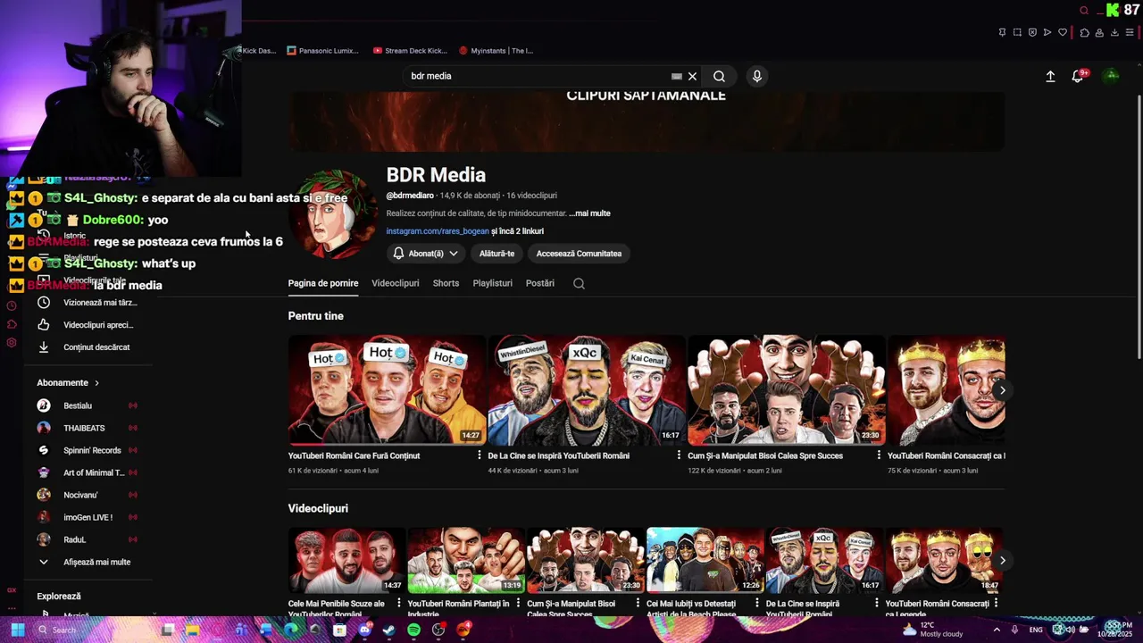The image size is (1143, 643).
Task: Expand channel description with ...mai multe
Action: click(x=589, y=213)
